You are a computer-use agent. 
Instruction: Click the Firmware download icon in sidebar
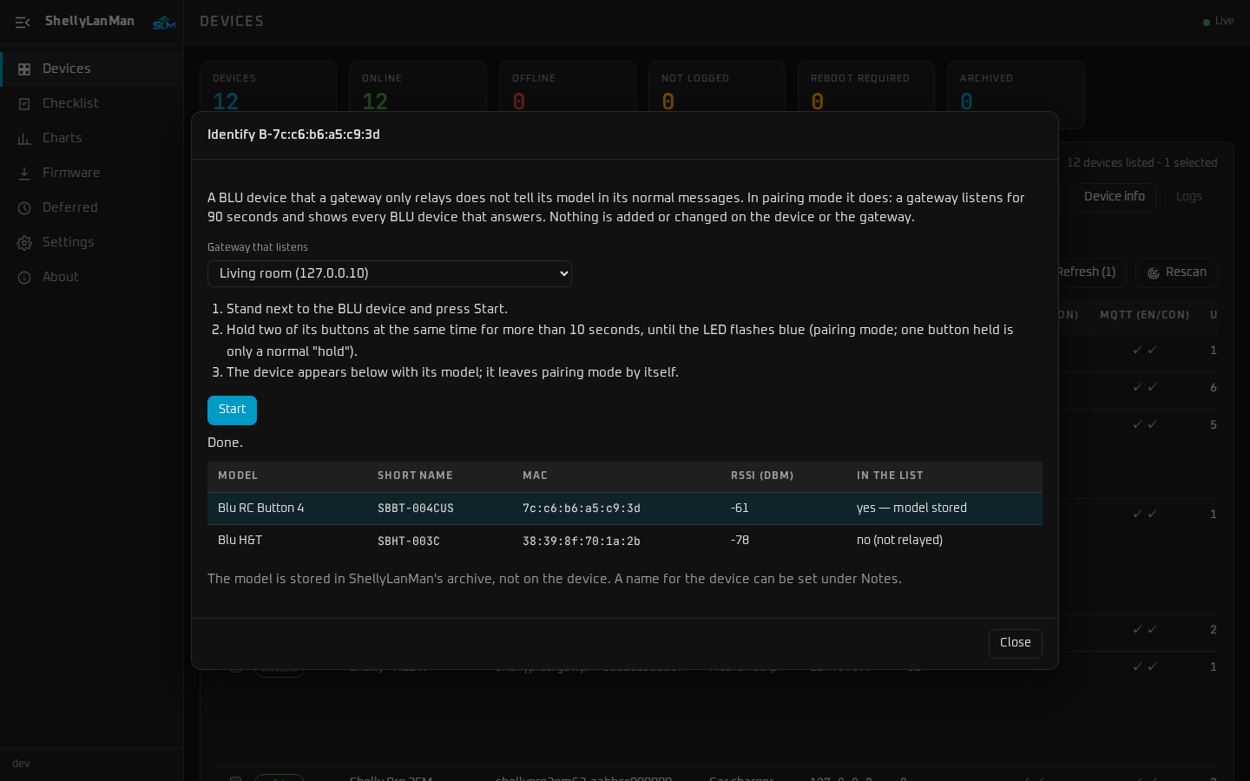pos(24,174)
